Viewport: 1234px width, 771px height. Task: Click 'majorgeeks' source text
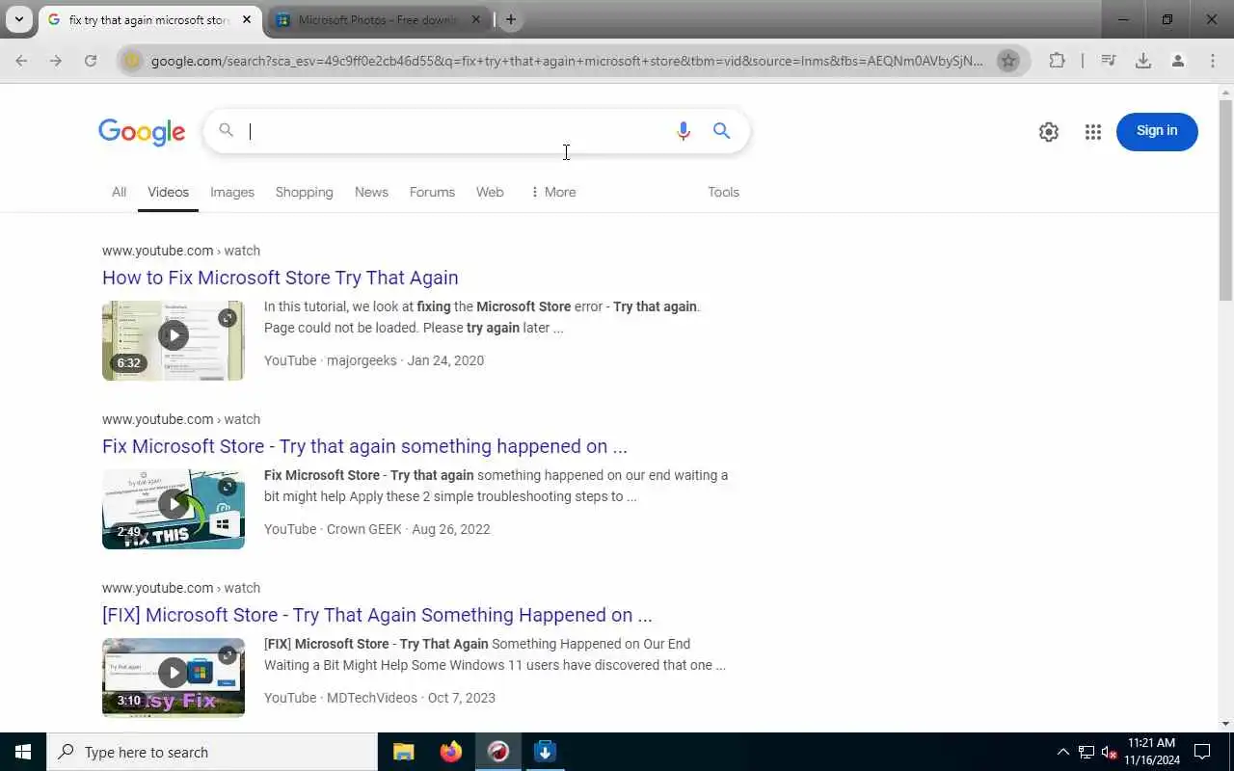362,360
